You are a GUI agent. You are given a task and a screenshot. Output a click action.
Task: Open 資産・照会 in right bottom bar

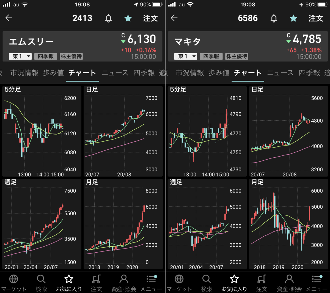[x=289, y=283]
